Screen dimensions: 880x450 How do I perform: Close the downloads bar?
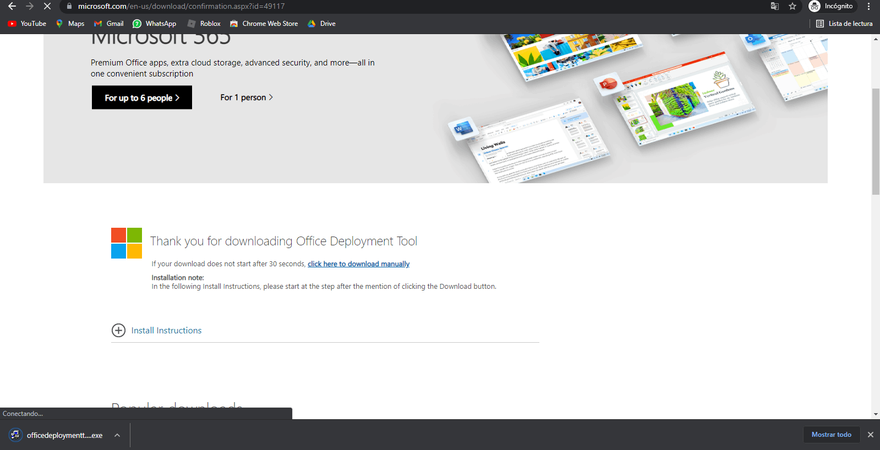tap(871, 435)
